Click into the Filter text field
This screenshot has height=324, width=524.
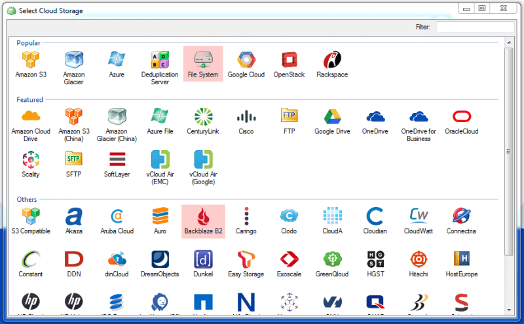coord(475,27)
